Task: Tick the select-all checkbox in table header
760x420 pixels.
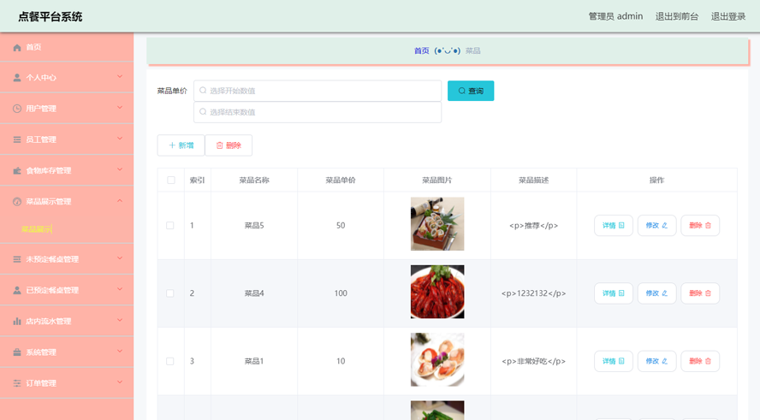Action: pos(171,180)
